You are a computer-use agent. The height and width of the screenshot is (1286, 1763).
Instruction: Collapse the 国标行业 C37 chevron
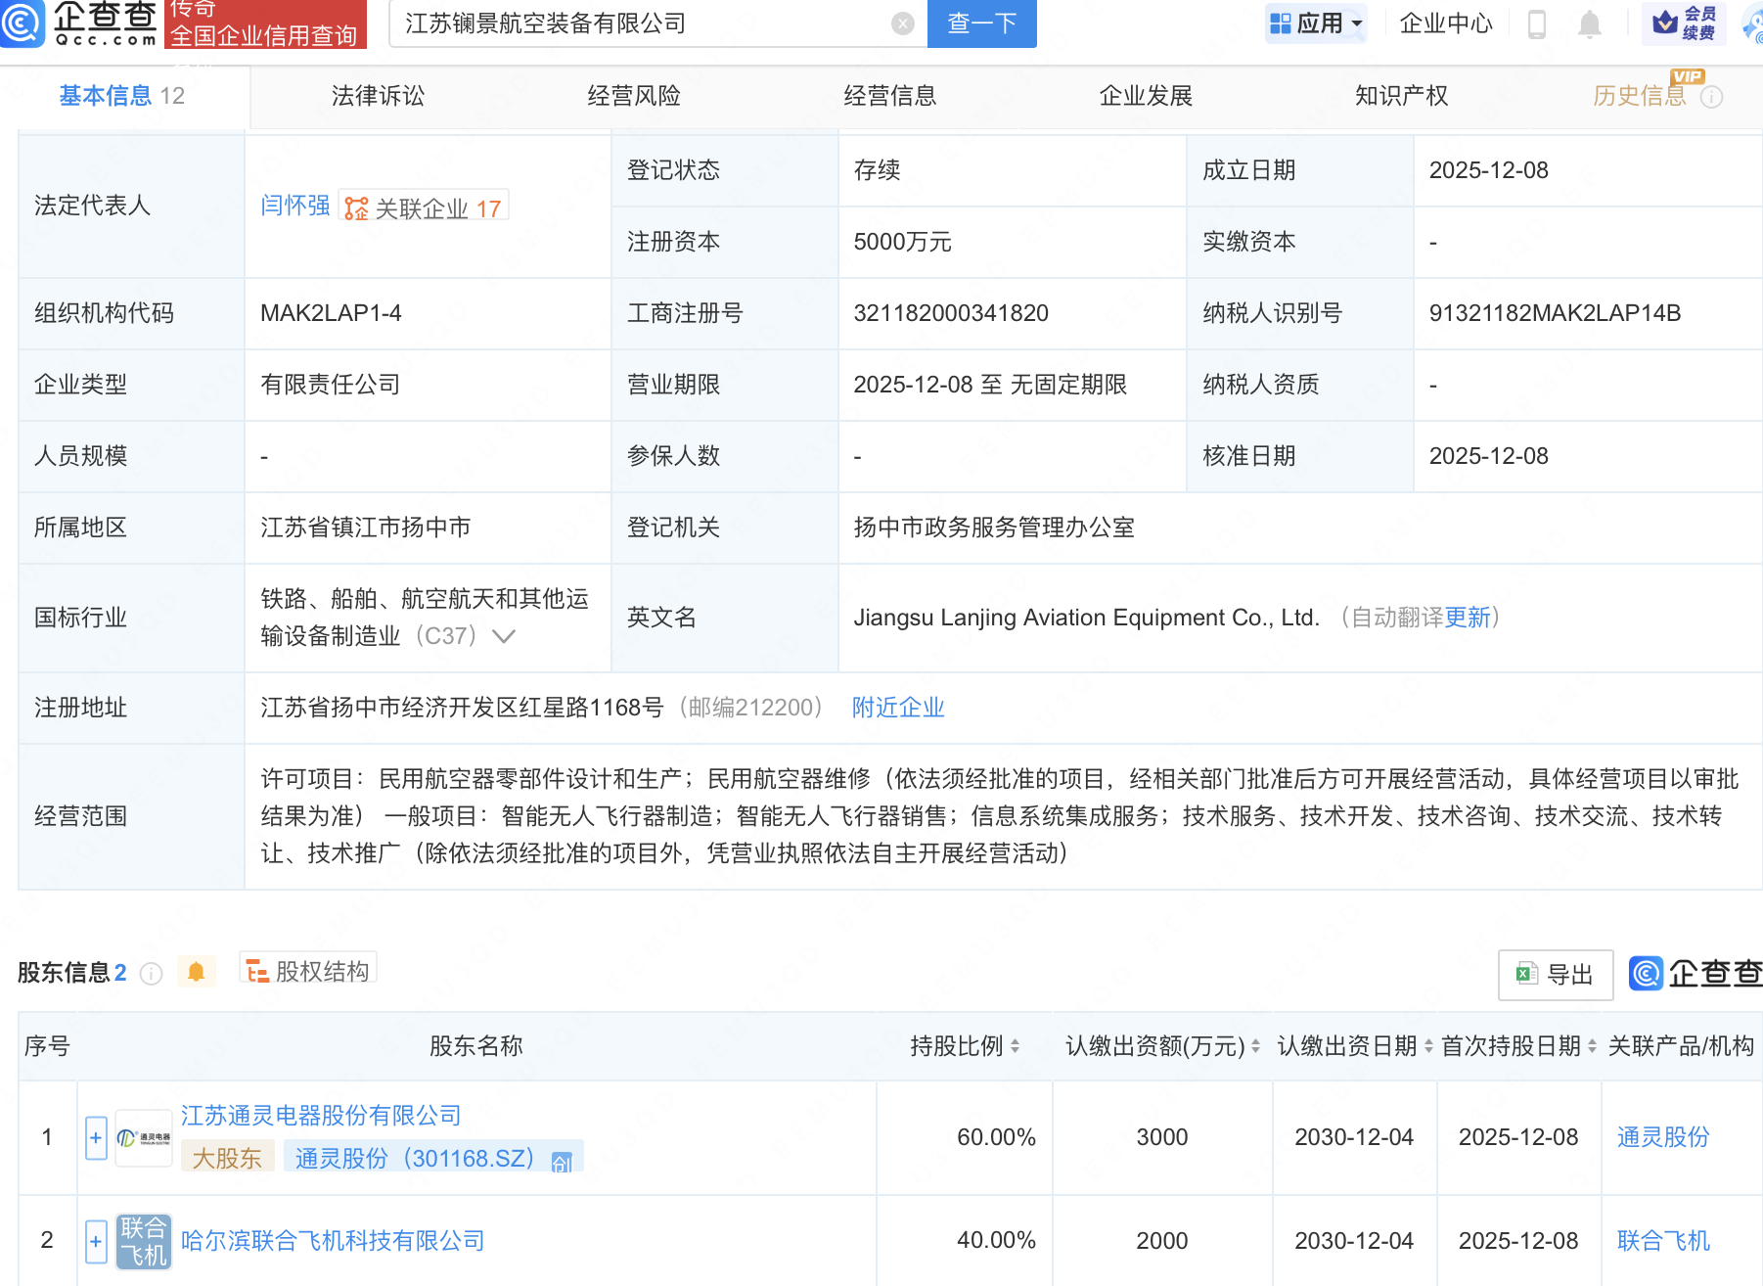503,636
